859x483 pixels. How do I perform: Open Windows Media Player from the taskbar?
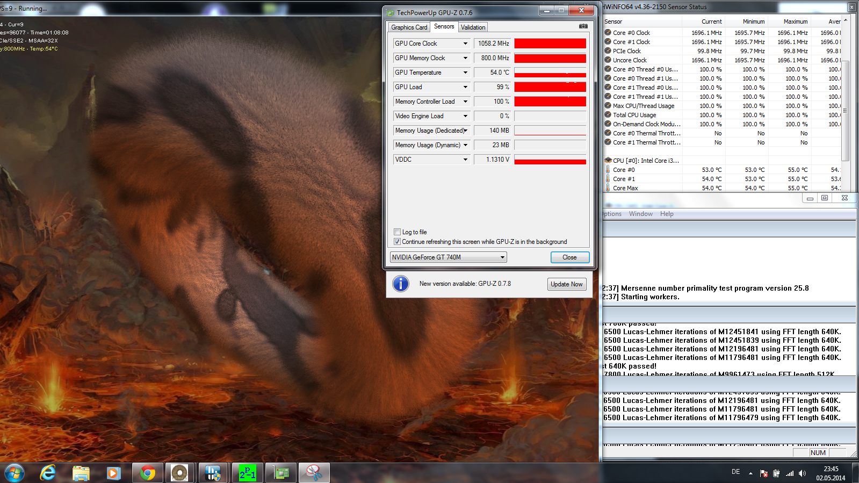(113, 473)
